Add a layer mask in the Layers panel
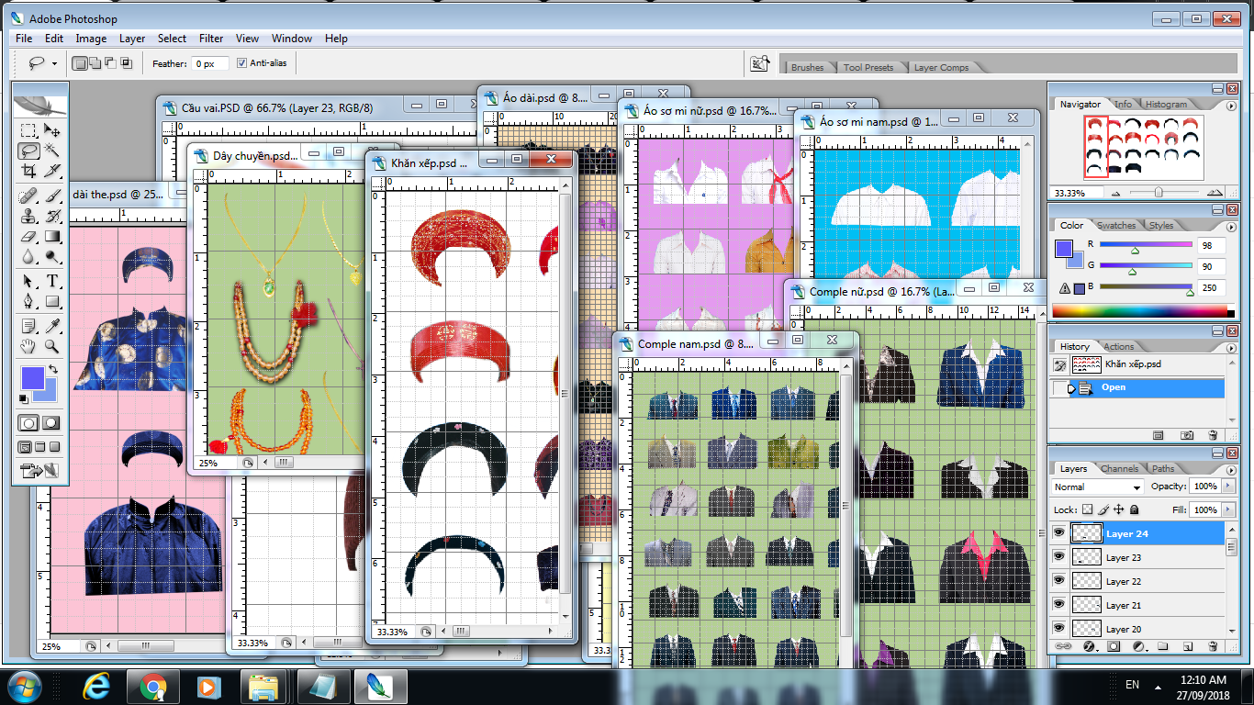This screenshot has height=705, width=1254. pyautogui.click(x=1114, y=646)
